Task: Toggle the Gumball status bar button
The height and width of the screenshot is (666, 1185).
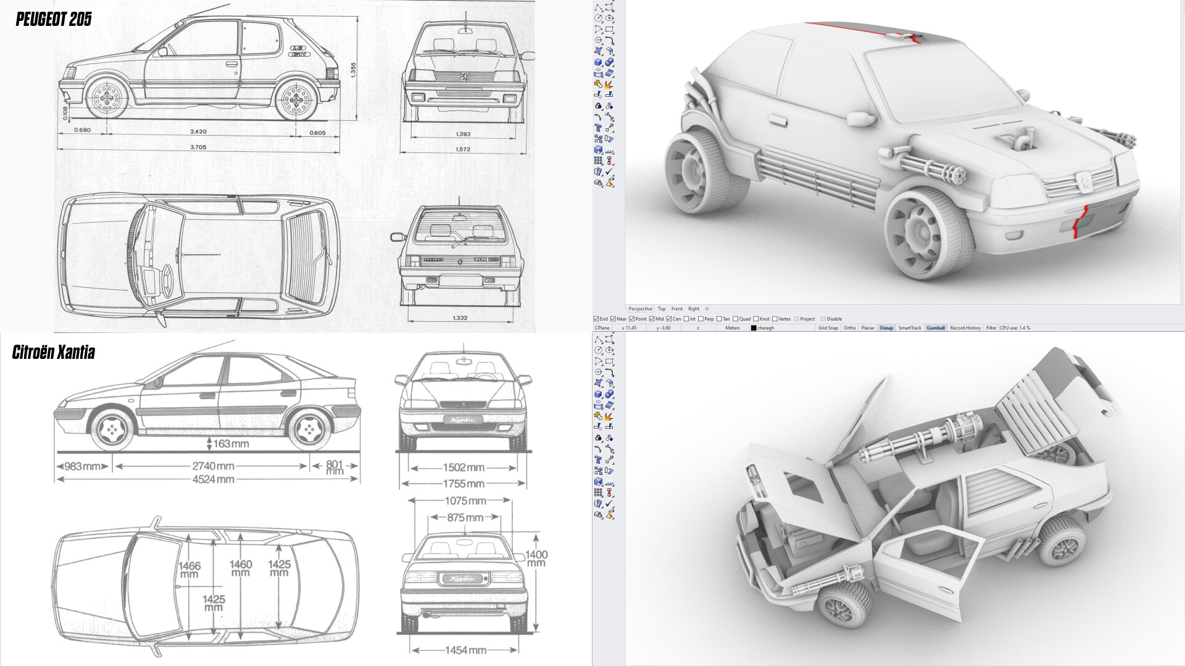Action: (x=935, y=328)
